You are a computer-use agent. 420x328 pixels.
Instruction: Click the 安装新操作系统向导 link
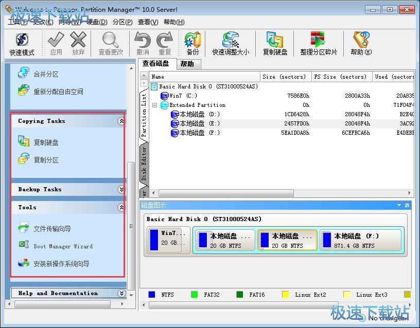62,264
